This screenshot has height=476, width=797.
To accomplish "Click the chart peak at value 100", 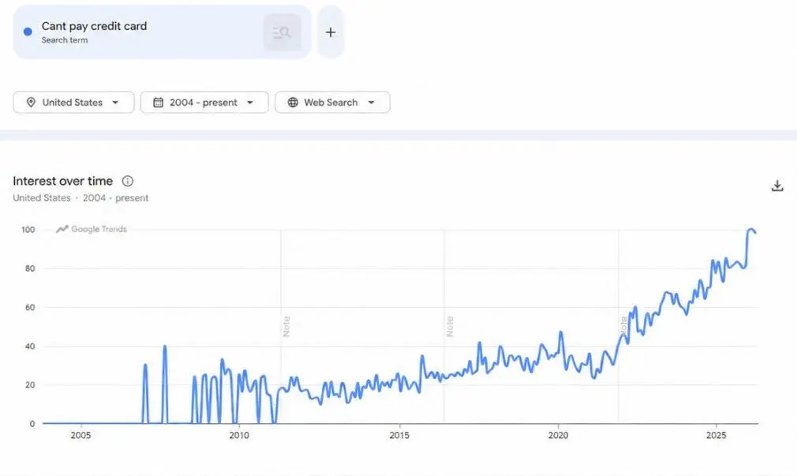I will coord(750,230).
